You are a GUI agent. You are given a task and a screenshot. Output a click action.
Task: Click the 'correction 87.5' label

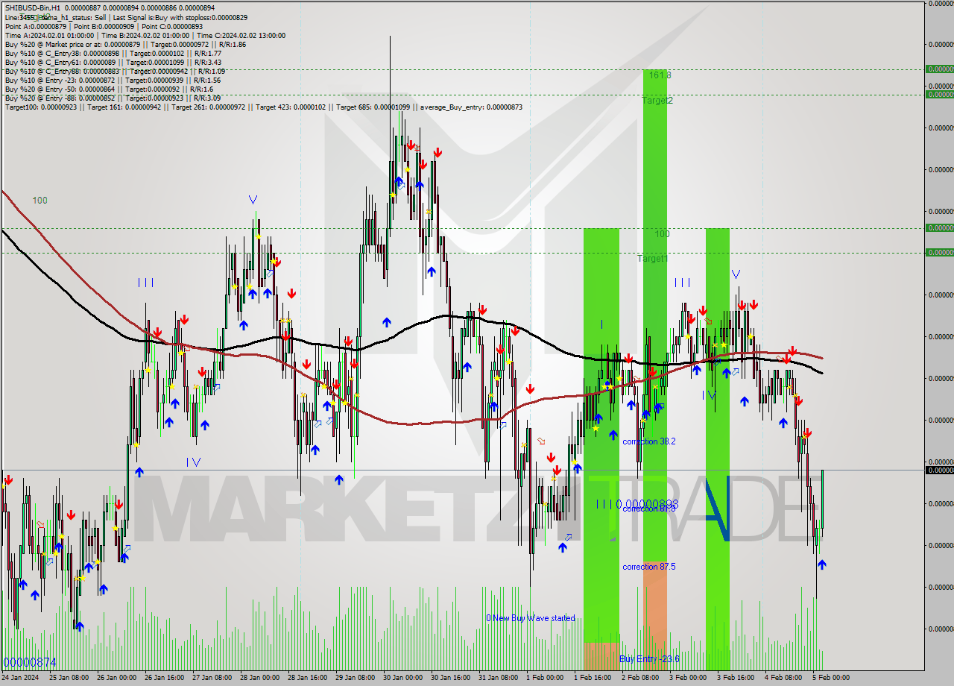tap(649, 567)
